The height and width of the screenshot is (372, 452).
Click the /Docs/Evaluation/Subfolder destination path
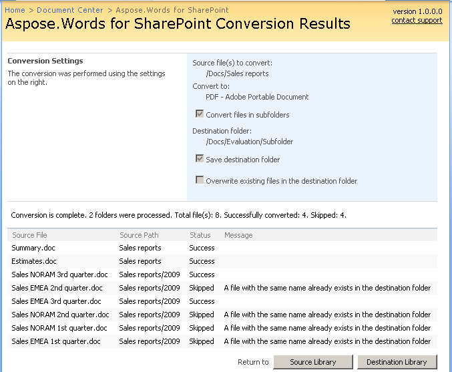point(250,142)
